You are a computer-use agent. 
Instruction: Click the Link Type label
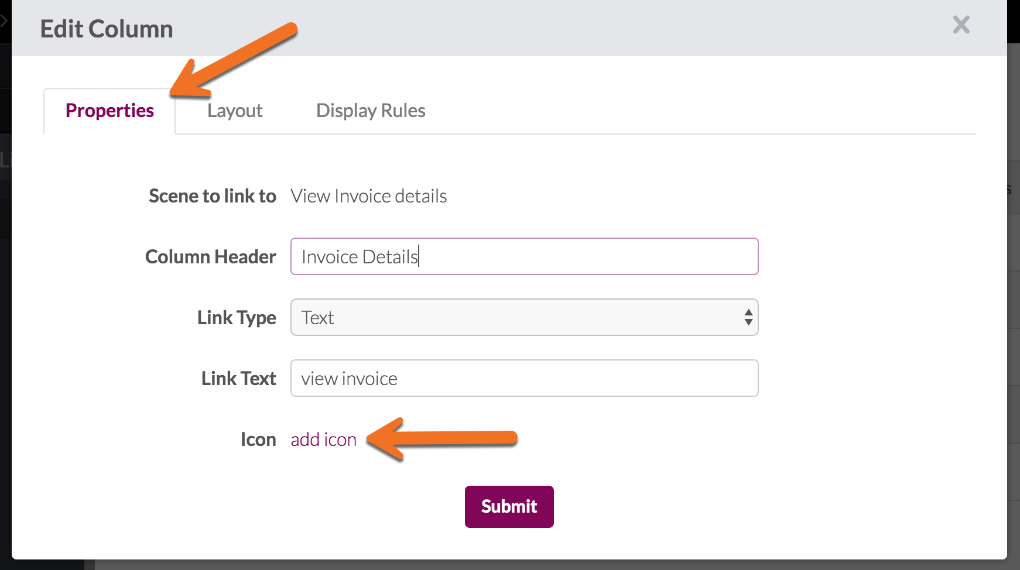click(237, 318)
